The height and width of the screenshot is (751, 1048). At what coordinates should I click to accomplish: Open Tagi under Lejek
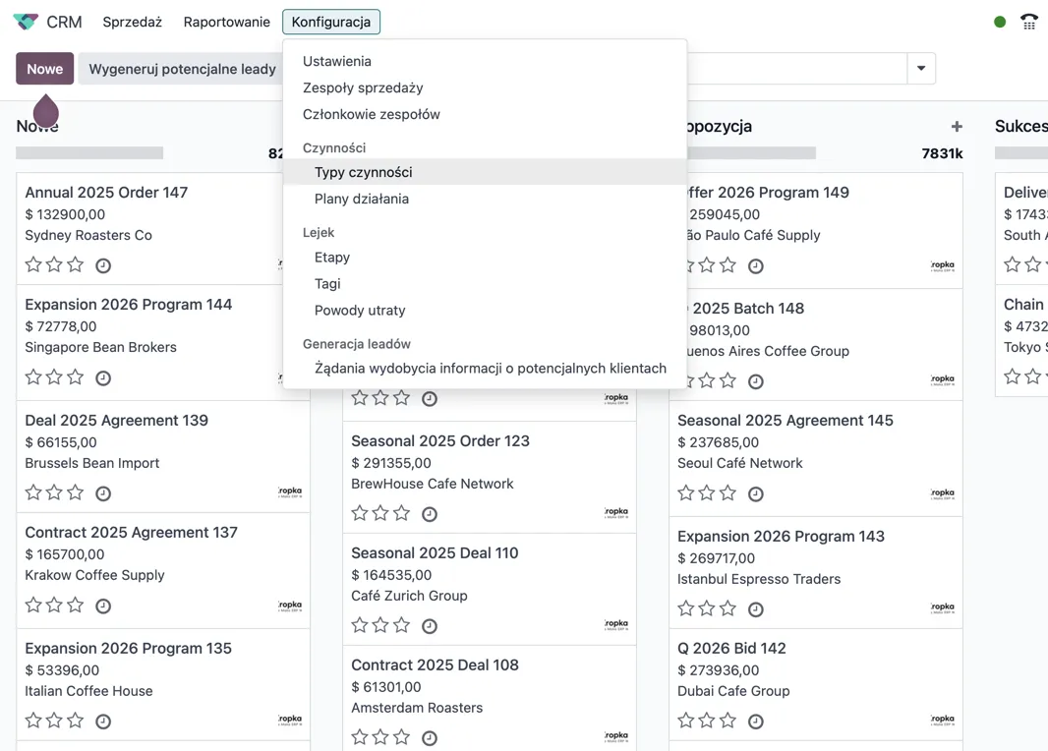pyautogui.click(x=327, y=284)
